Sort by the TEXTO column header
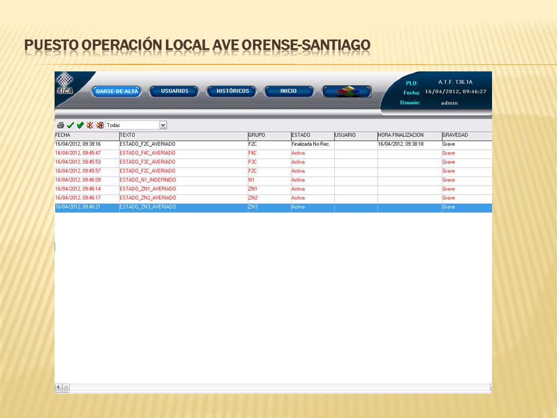 [183, 135]
